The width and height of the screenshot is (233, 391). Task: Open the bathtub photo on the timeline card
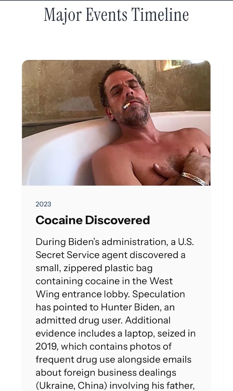[x=116, y=123]
